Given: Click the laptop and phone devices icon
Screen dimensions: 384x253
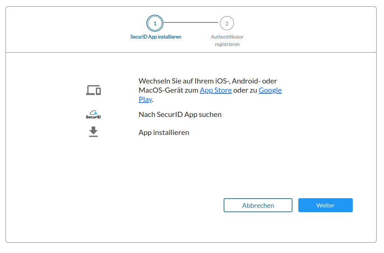Looking at the screenshot, I should tap(93, 90).
